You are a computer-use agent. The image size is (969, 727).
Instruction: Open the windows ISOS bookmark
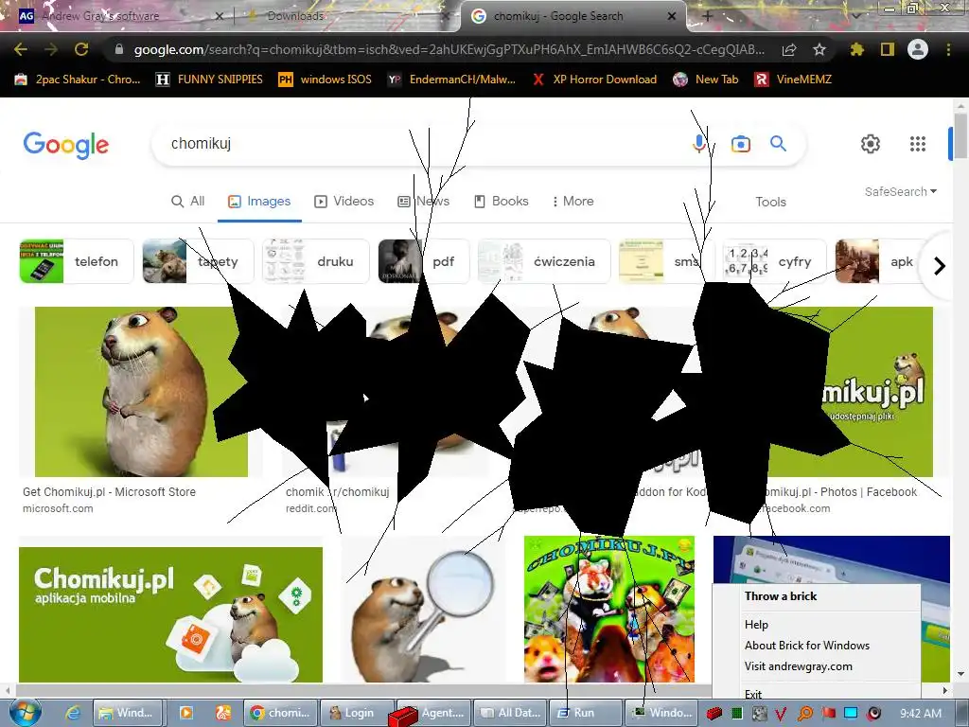[326, 80]
